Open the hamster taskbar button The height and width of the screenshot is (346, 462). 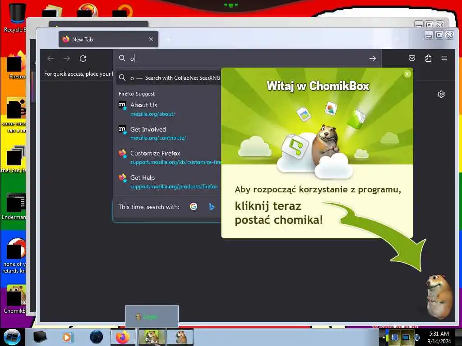pos(180,337)
